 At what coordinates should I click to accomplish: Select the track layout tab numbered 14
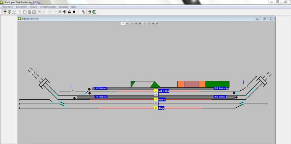[x=153, y=24]
